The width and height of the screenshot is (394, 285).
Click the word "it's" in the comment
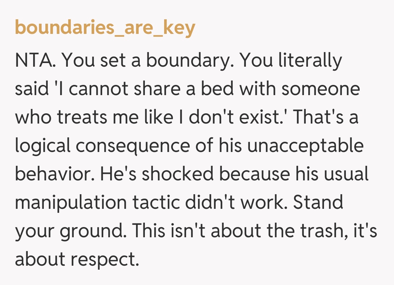(x=365, y=231)
